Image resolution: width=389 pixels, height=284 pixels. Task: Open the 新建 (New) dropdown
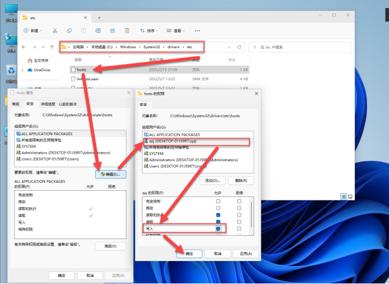click(x=32, y=31)
